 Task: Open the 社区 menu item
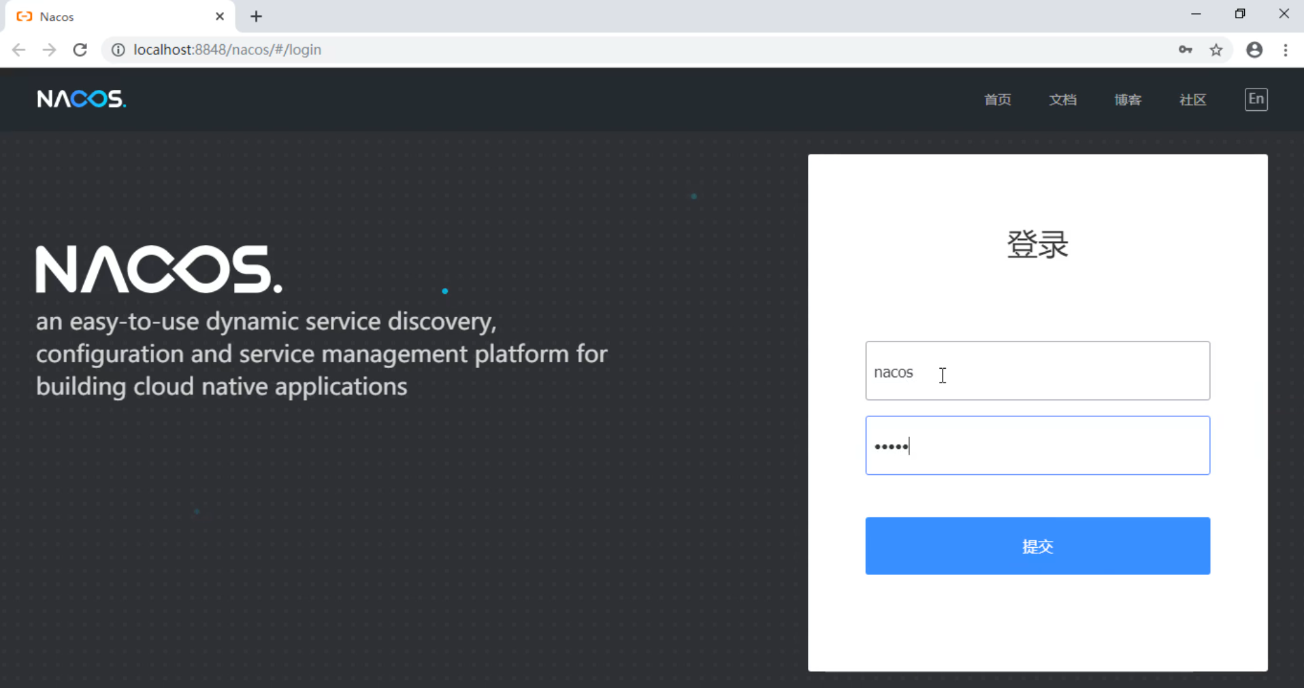(x=1192, y=99)
